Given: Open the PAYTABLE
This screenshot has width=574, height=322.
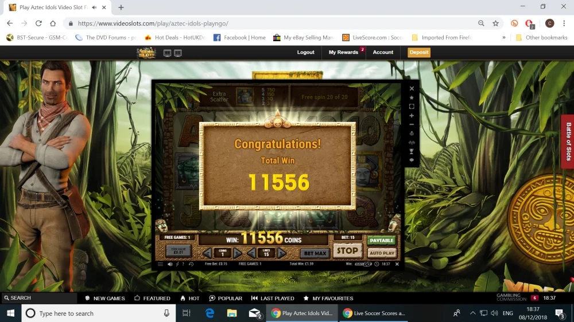Looking at the screenshot, I should click(x=382, y=240).
